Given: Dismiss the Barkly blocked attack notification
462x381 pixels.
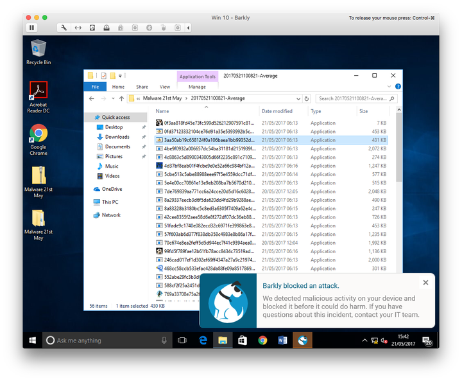Looking at the screenshot, I should pyautogui.click(x=425, y=283).
